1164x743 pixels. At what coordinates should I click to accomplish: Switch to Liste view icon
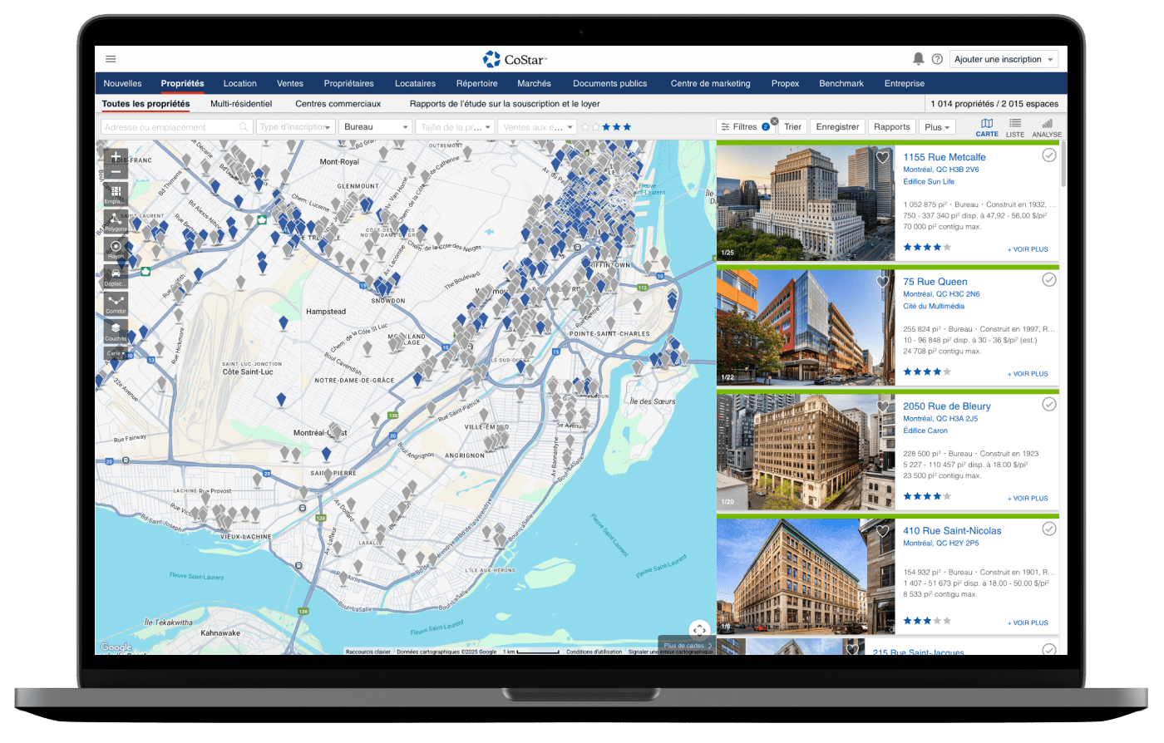(x=1015, y=127)
